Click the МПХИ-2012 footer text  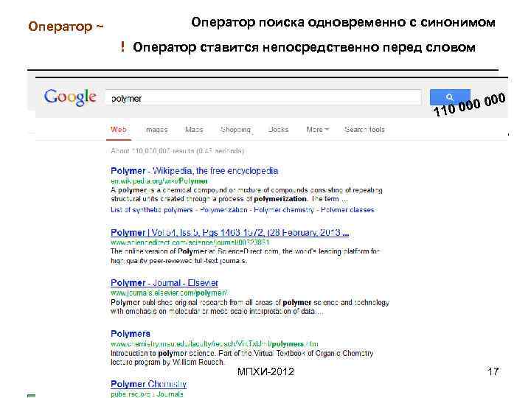(265, 371)
